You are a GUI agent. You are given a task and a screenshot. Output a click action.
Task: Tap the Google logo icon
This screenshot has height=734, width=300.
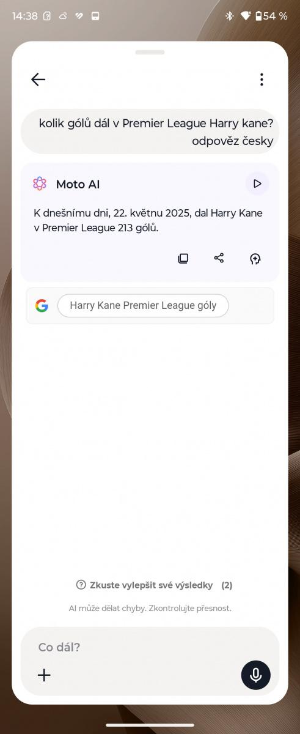42,306
